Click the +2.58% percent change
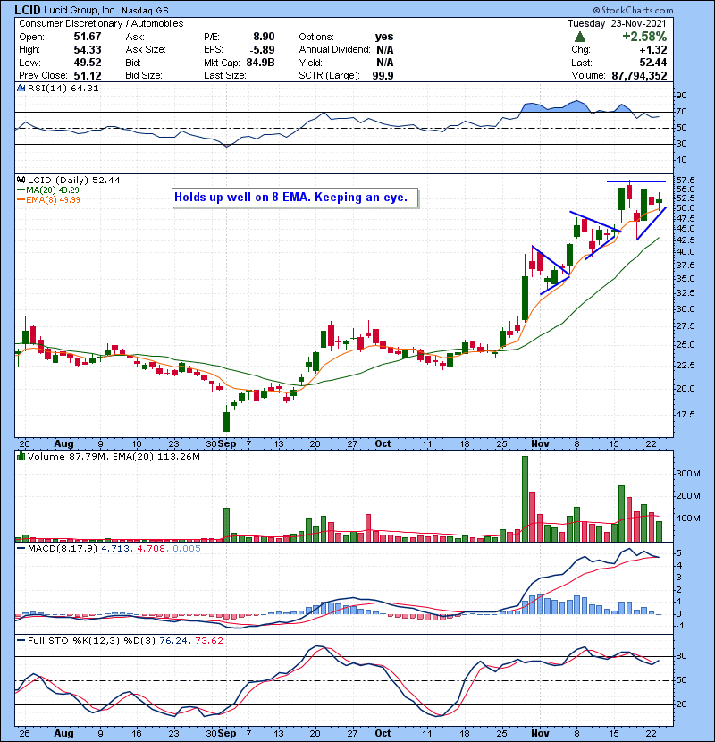The width and height of the screenshot is (715, 742). click(644, 37)
